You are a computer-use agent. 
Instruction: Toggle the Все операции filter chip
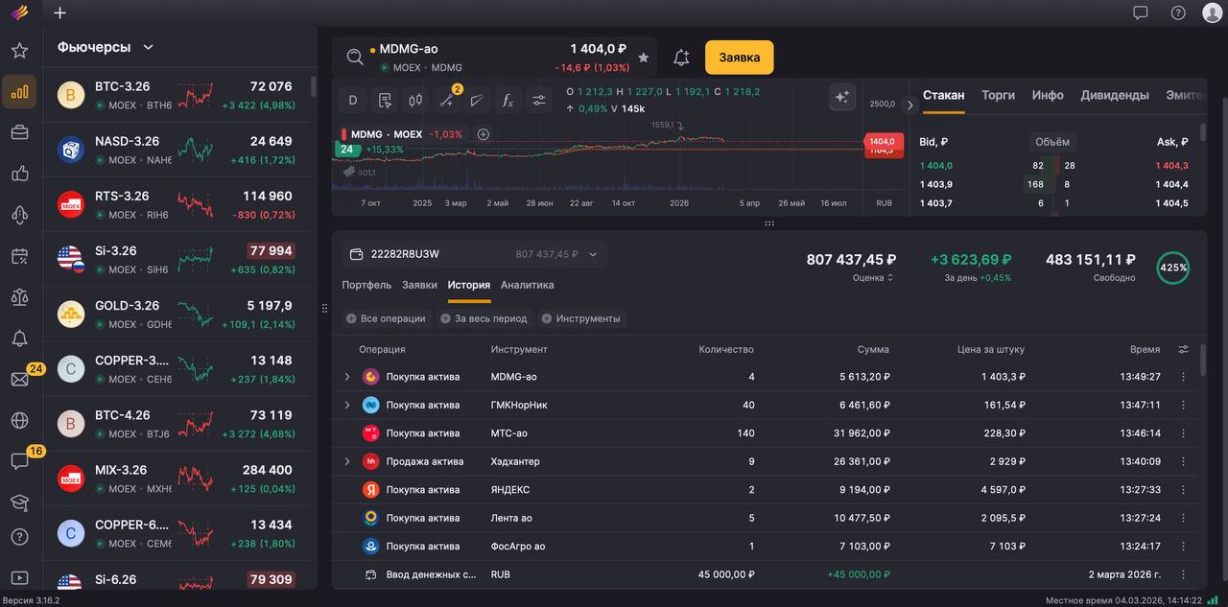click(x=387, y=318)
